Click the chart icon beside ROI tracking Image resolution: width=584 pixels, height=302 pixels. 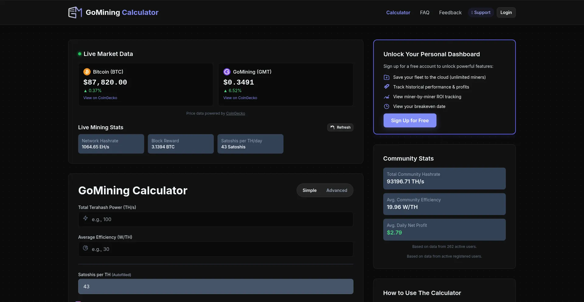[387, 97]
